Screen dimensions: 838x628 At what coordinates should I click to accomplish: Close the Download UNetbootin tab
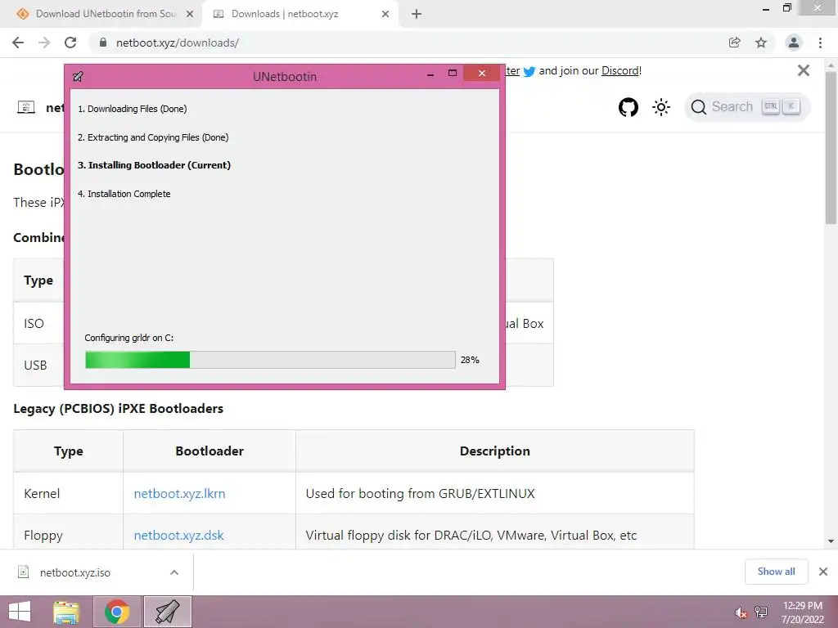[190, 15]
